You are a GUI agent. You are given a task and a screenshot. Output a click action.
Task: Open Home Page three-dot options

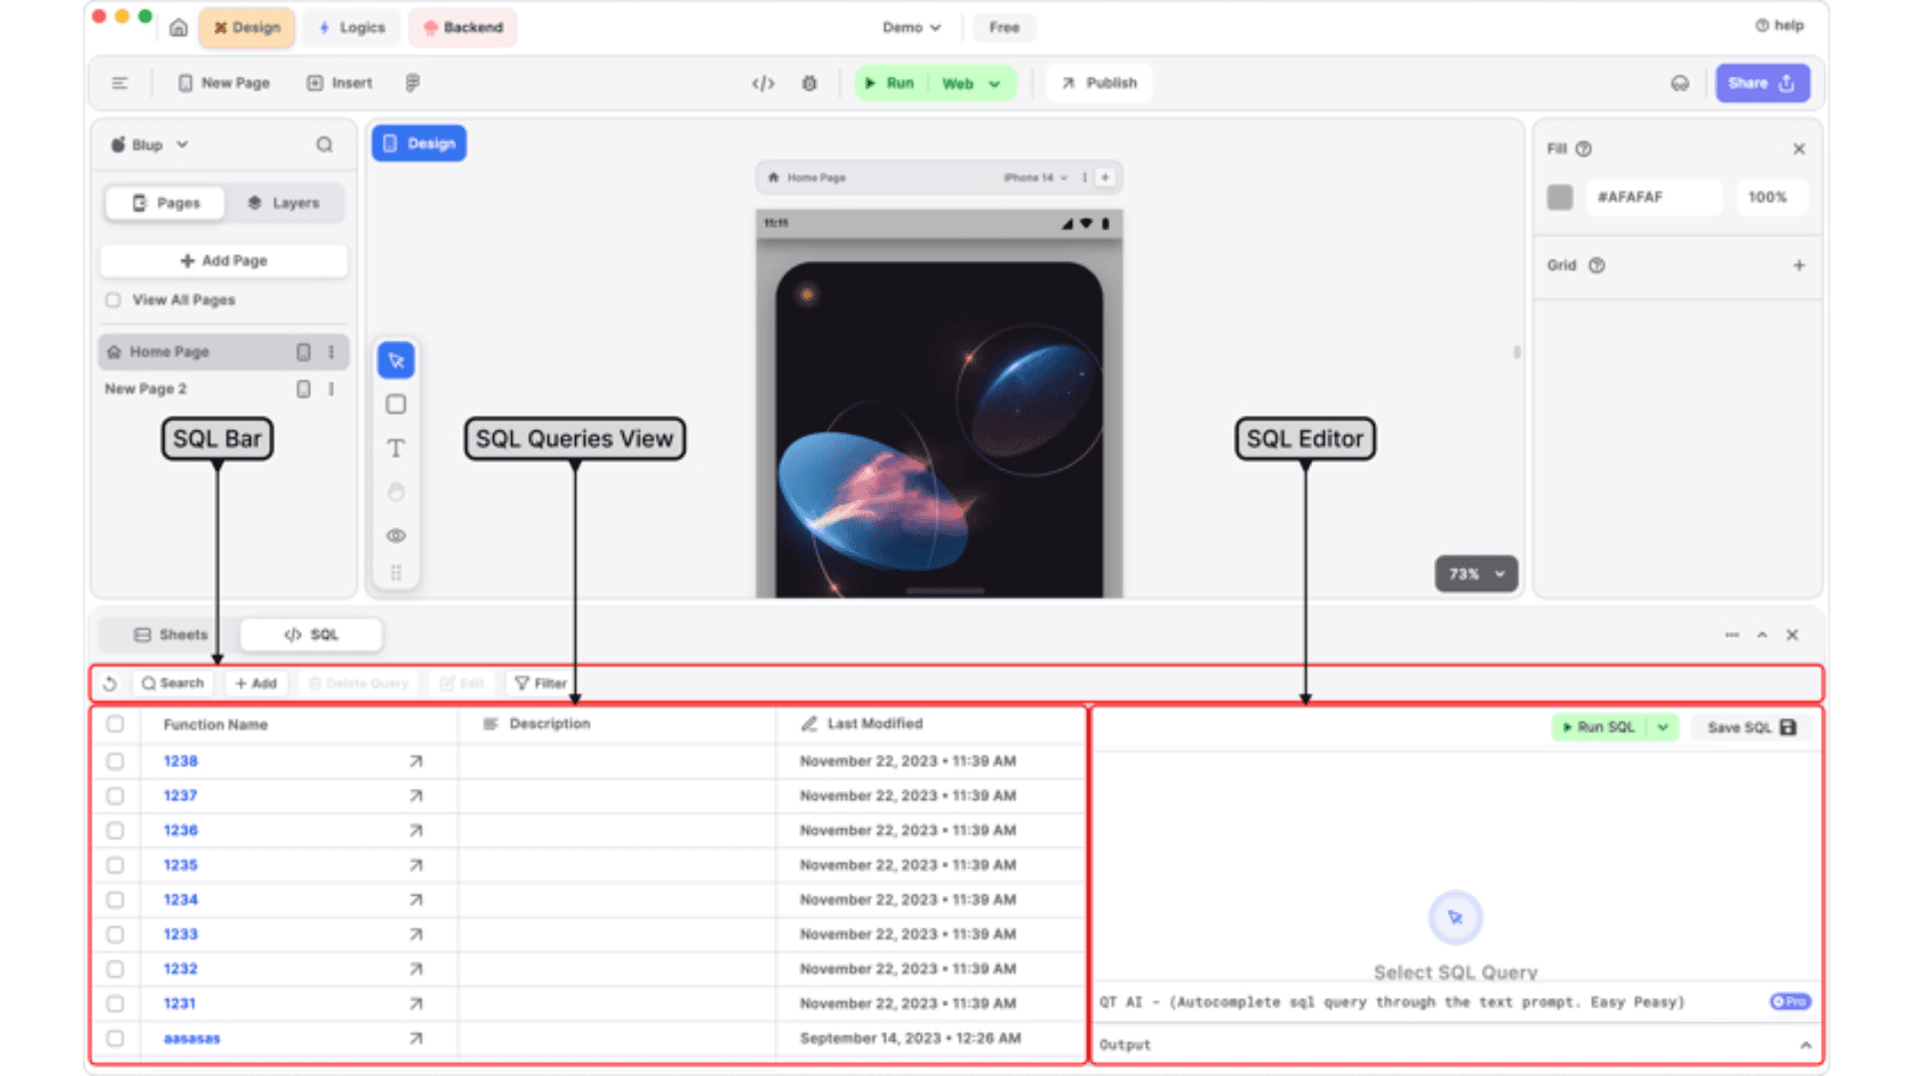(x=332, y=353)
